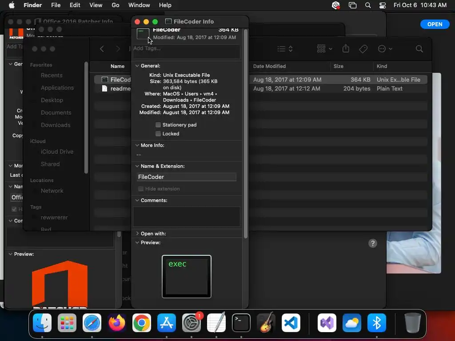The image size is (455, 341).
Task: Click Finder window Tags toolbar icon
Action: click(x=363, y=49)
